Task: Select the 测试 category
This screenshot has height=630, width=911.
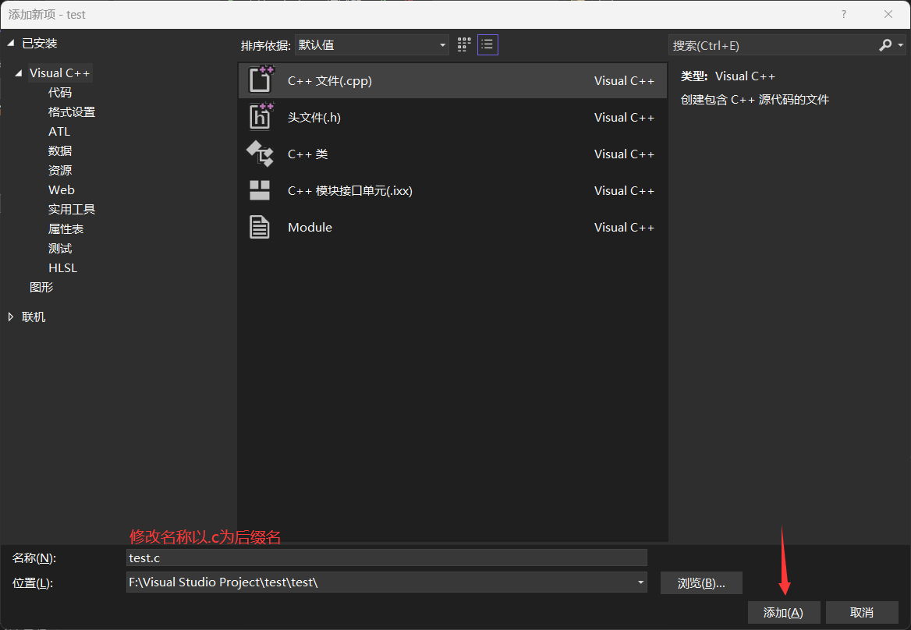Action: coord(60,249)
